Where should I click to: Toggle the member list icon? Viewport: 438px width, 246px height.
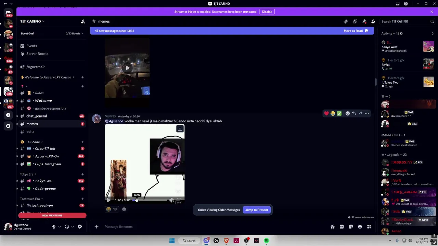coord(373,22)
